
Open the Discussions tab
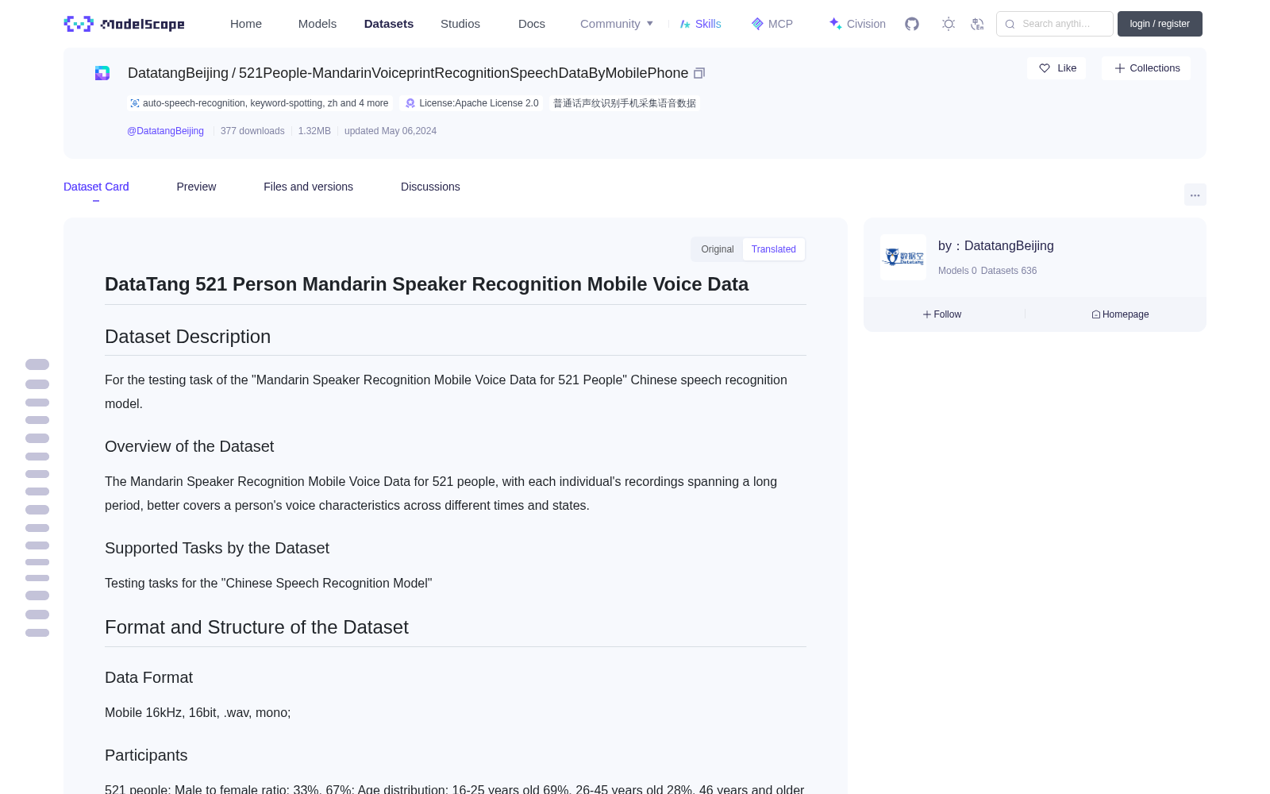pyautogui.click(x=430, y=187)
